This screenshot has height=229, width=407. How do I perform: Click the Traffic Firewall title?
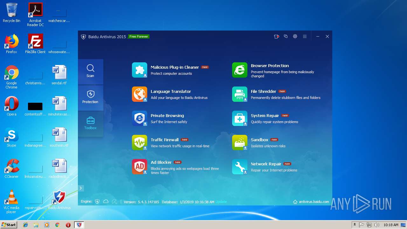(165, 140)
